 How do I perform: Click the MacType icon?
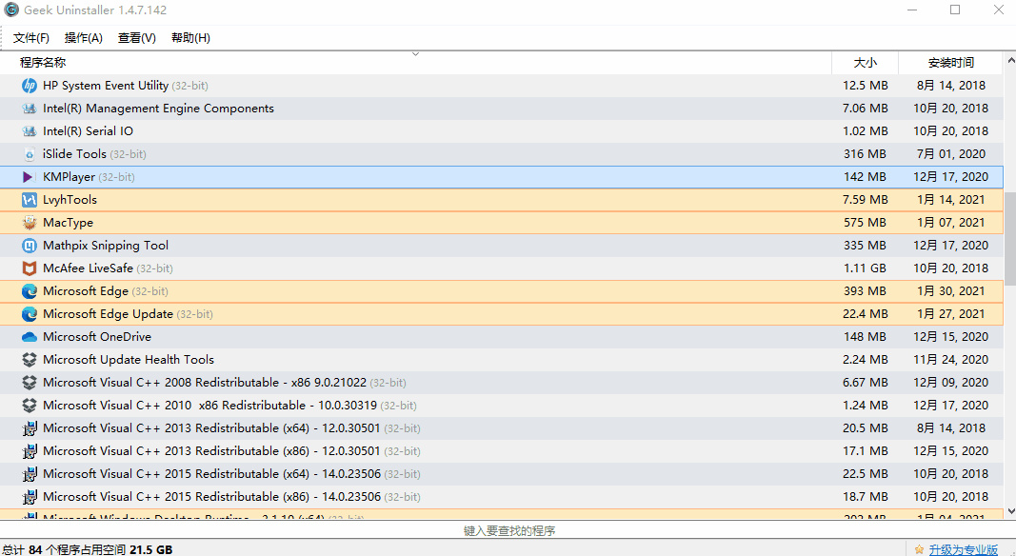tap(30, 222)
